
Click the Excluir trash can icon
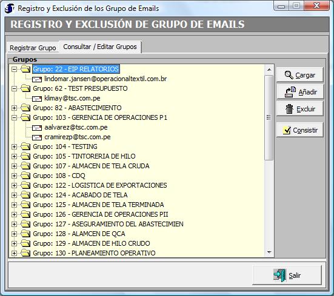(x=289, y=109)
